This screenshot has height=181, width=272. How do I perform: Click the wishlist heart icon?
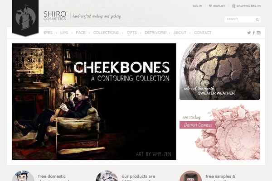210,6
